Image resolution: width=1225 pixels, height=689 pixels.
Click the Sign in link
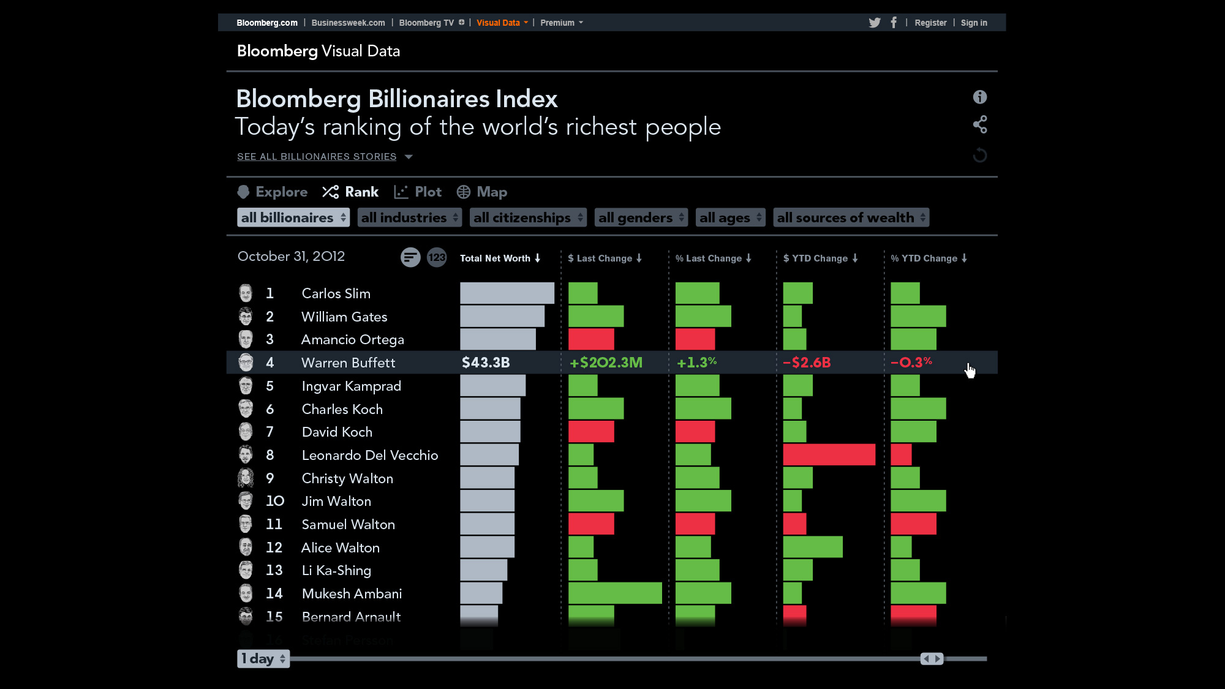[x=974, y=23]
